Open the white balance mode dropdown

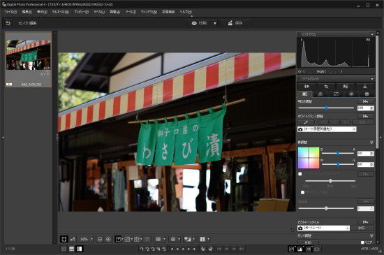click(327, 129)
